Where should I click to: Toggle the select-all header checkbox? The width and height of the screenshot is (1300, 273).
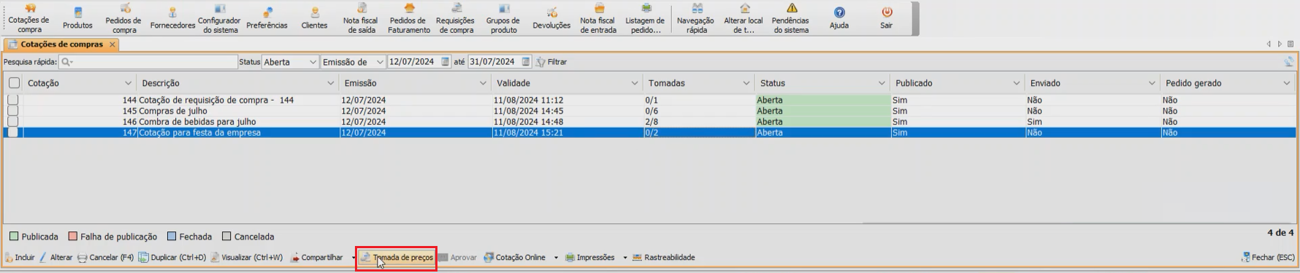coord(14,83)
